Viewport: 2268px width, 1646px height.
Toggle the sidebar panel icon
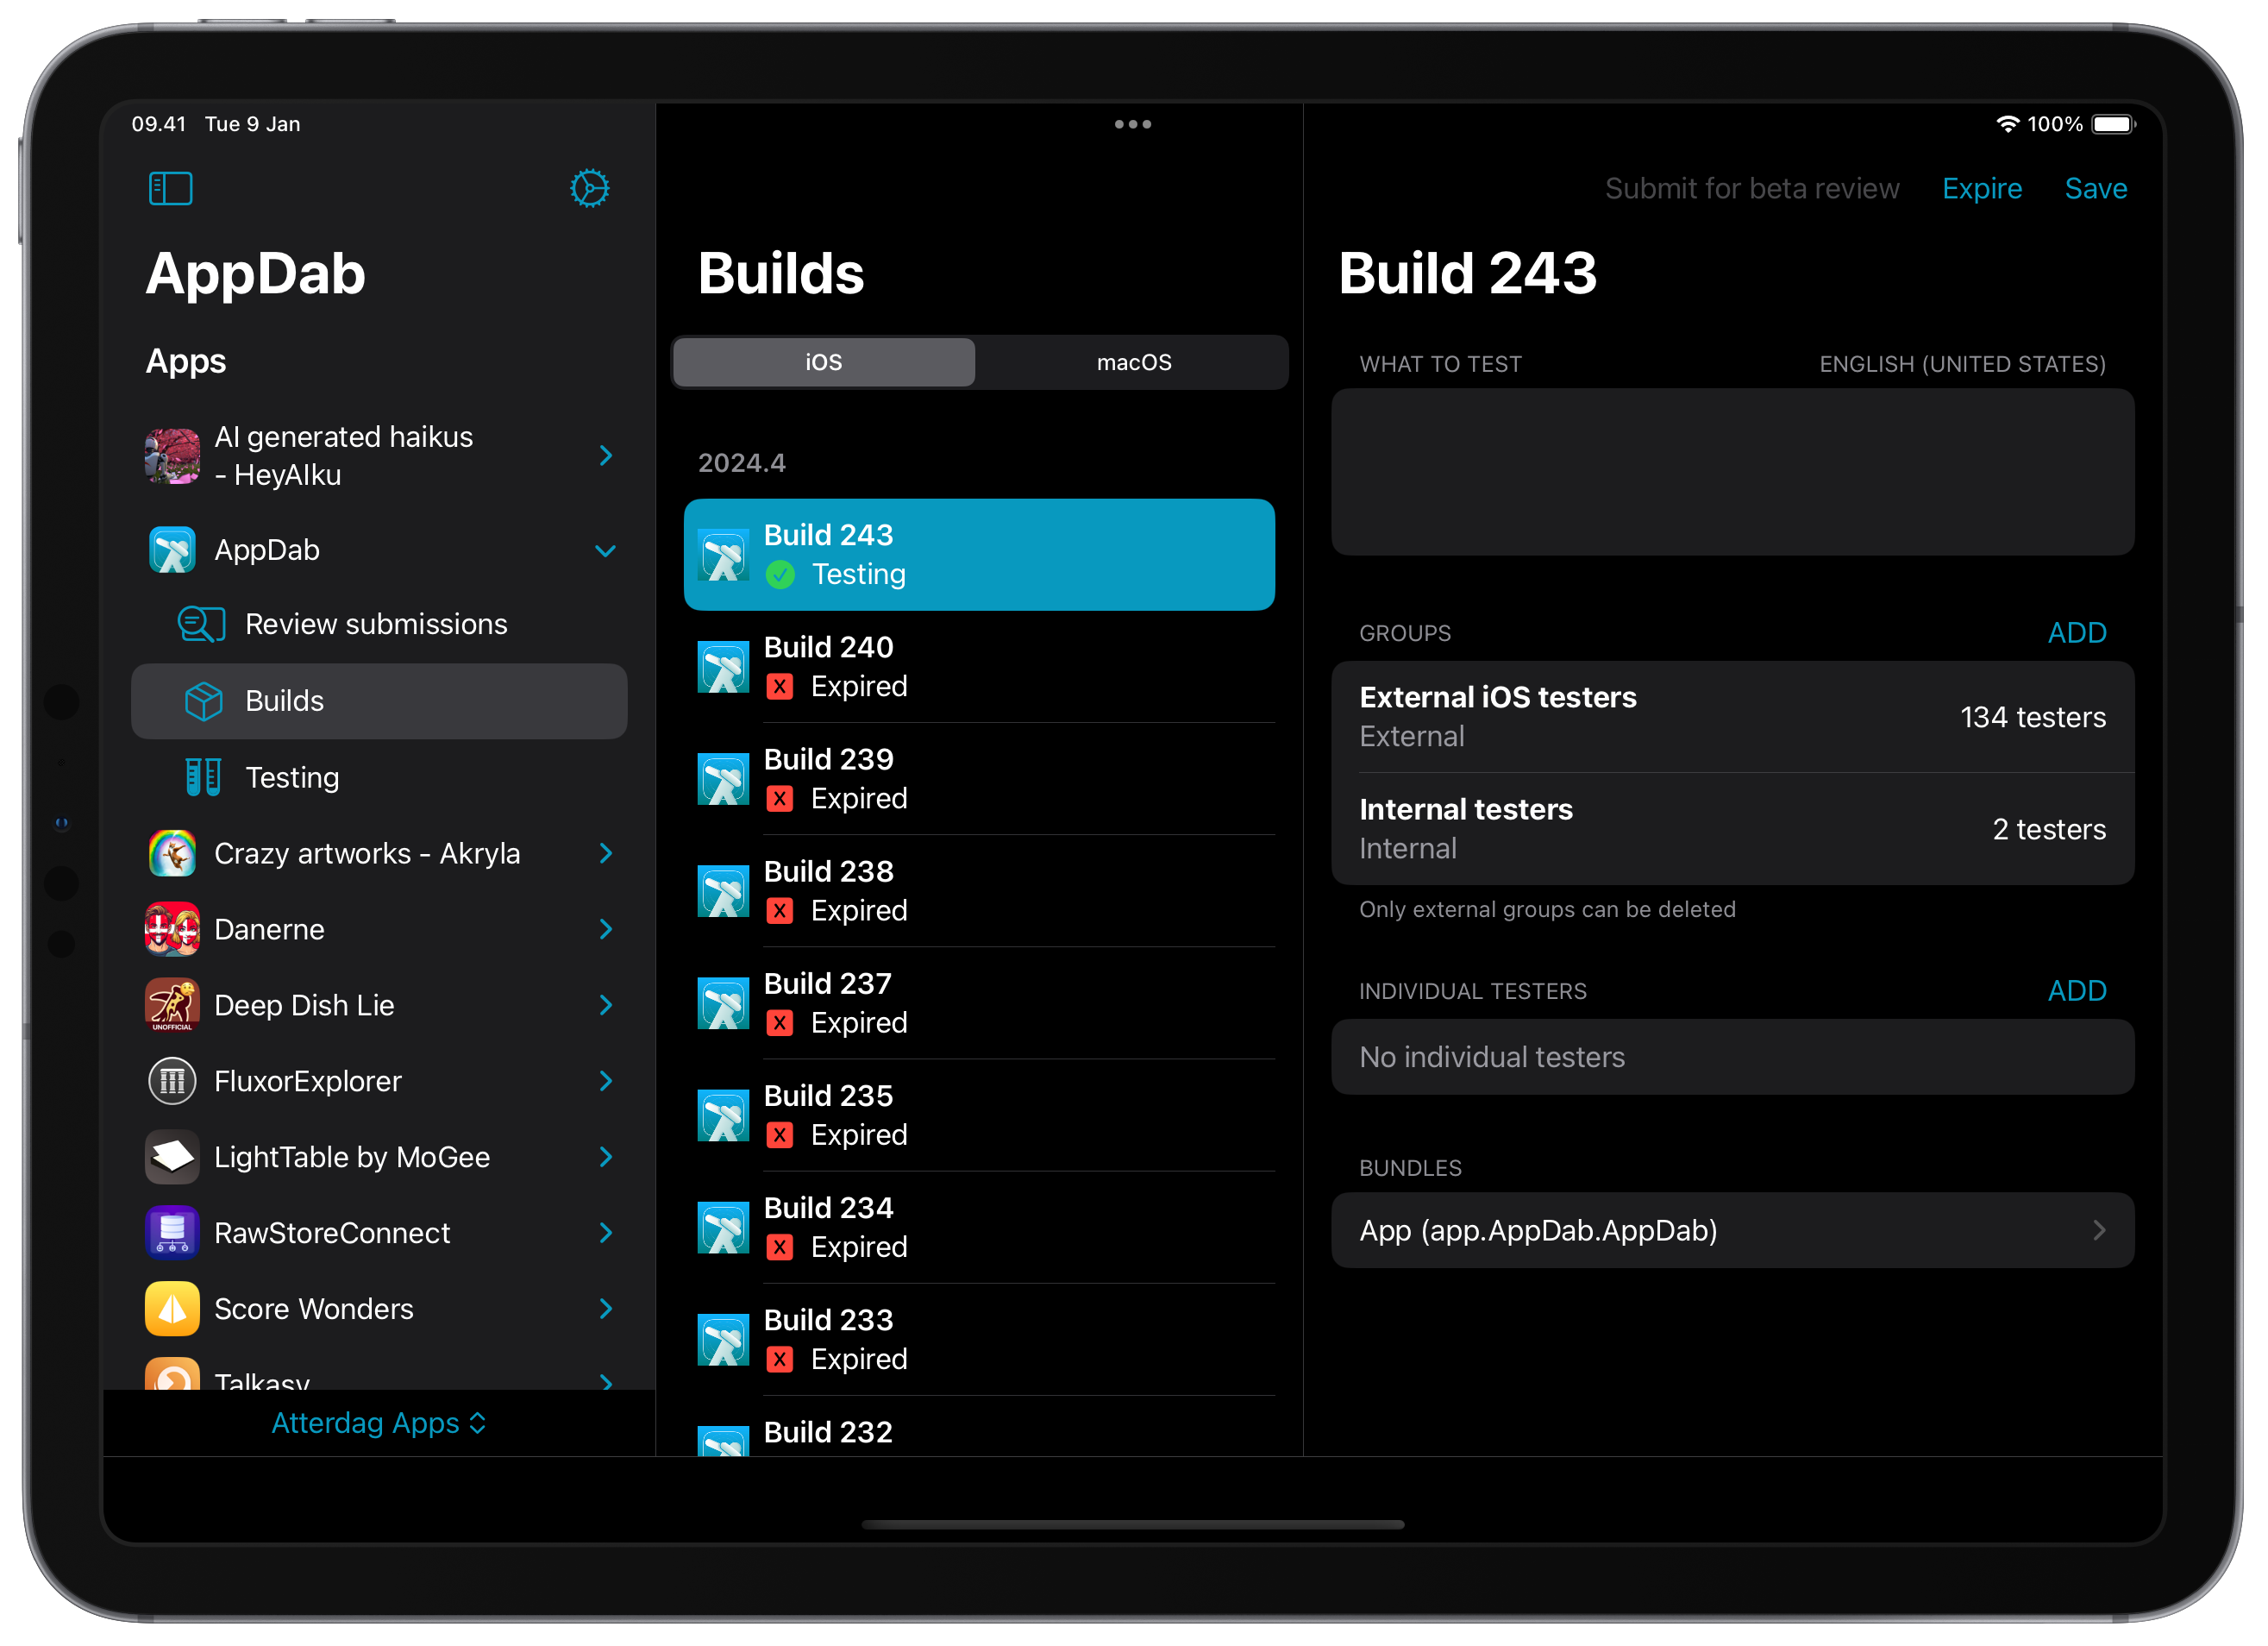[x=170, y=188]
